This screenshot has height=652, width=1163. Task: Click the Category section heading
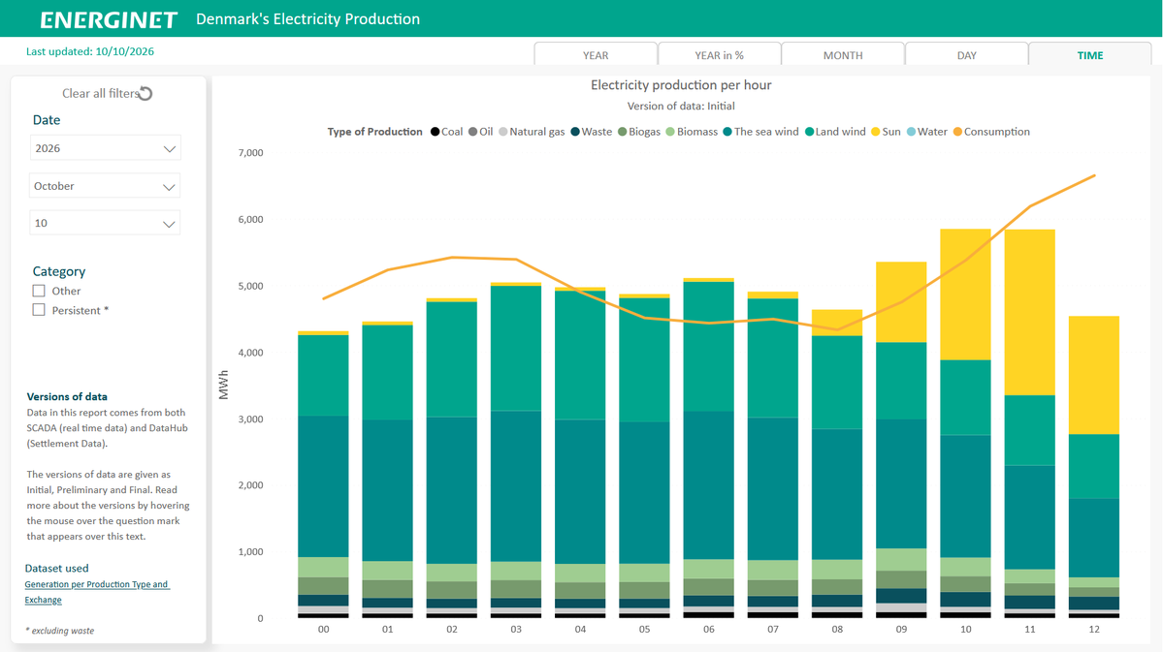click(x=58, y=271)
